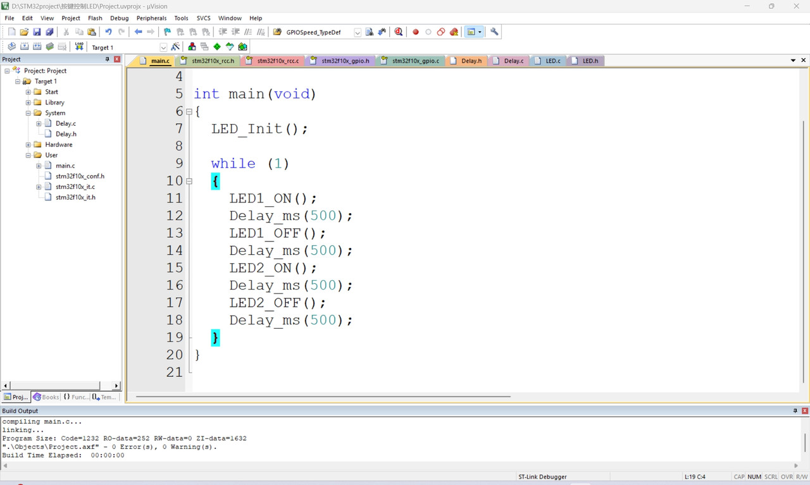Open the Flash menu

coord(95,18)
